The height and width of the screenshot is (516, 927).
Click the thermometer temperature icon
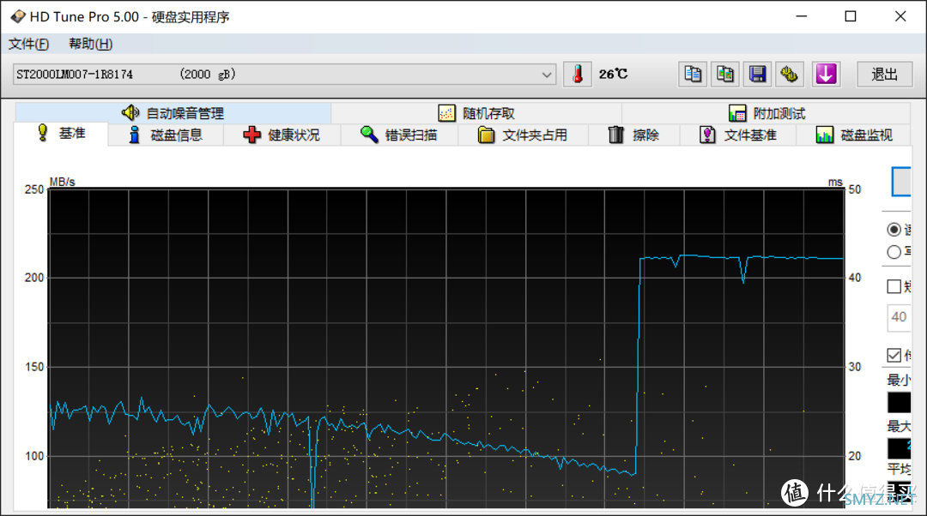pyautogui.click(x=577, y=75)
